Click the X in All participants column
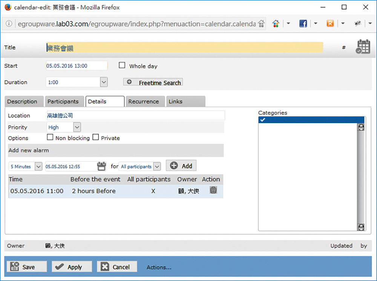The height and width of the screenshot is (281, 377). coord(153,191)
